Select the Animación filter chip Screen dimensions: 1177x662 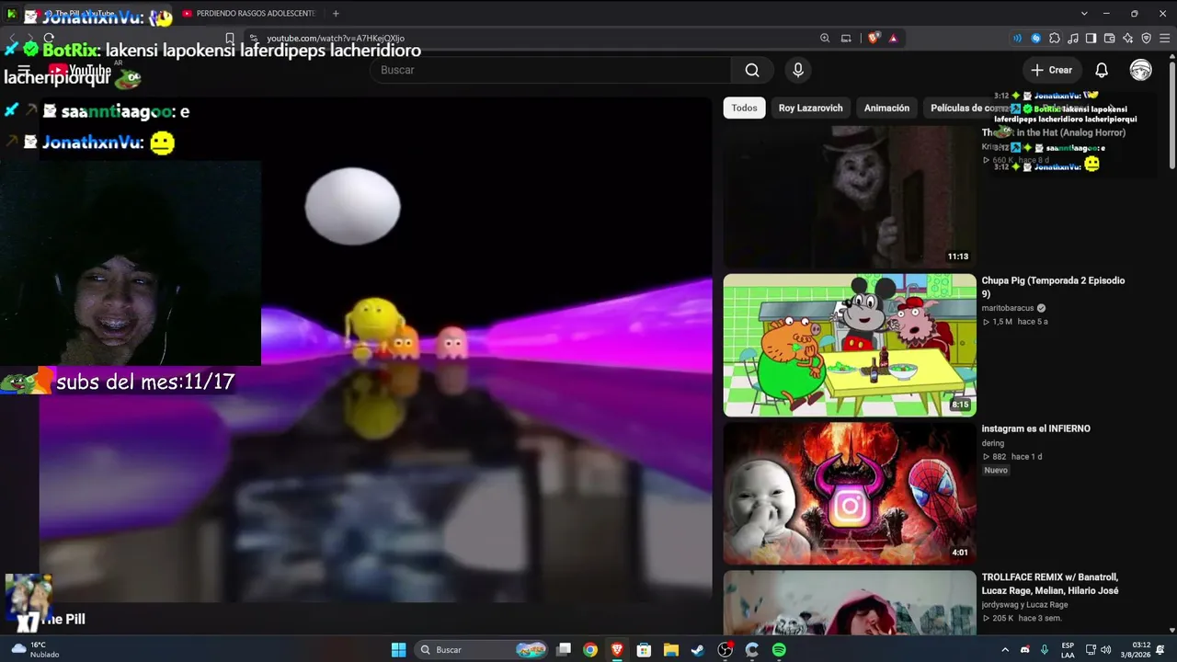click(886, 108)
